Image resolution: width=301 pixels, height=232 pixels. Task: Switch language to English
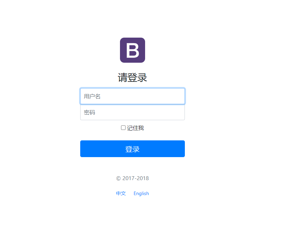pyautogui.click(x=141, y=193)
